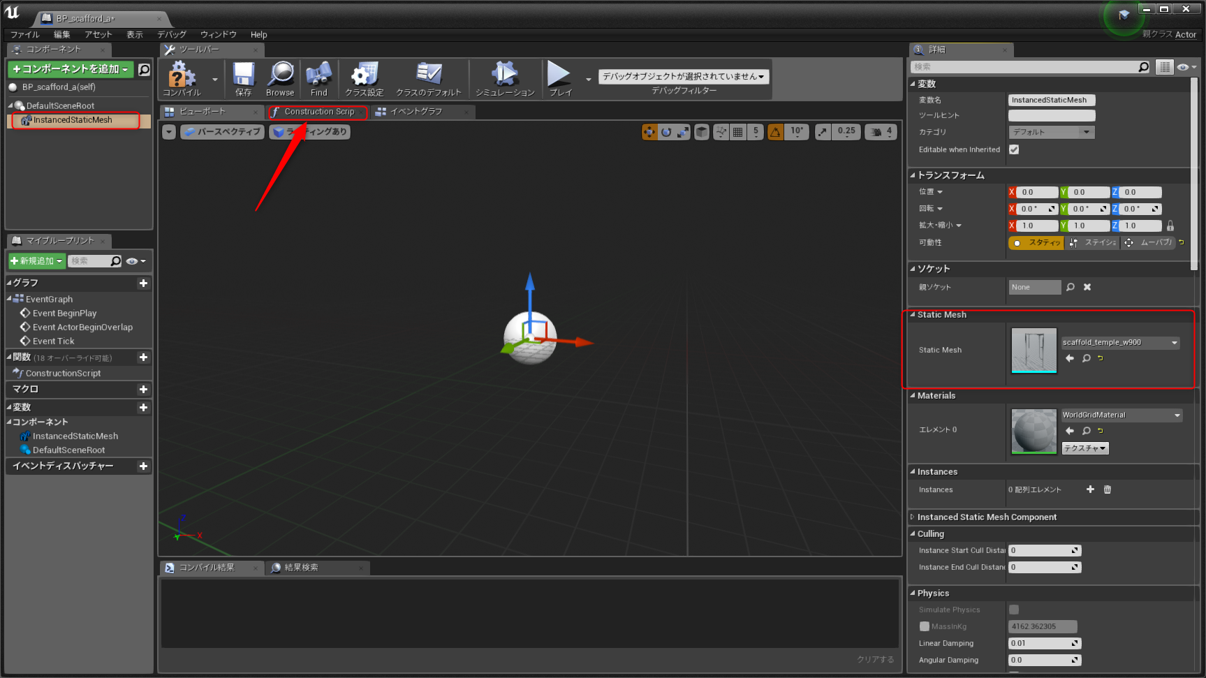Compile the blueprint with the コンパイル button

tap(182, 78)
